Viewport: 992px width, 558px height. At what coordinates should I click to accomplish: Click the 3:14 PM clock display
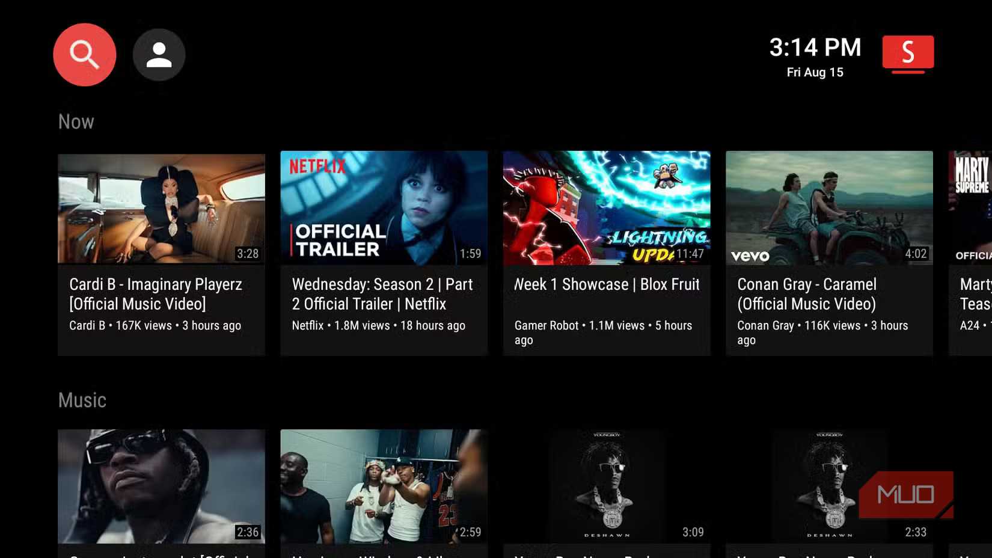pyautogui.click(x=816, y=47)
